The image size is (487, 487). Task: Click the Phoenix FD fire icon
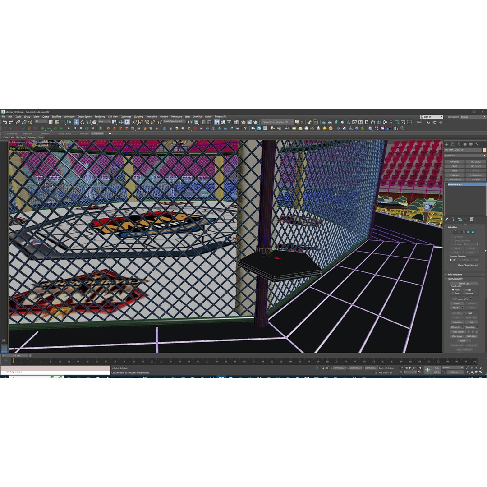pyautogui.click(x=108, y=128)
